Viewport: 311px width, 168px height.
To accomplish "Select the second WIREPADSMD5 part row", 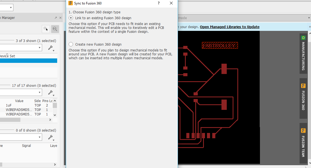I will pyautogui.click(x=26, y=114).
